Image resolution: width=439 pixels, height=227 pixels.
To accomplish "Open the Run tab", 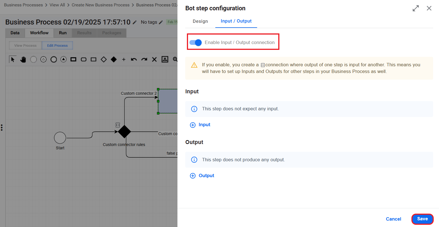I will pos(63,33).
